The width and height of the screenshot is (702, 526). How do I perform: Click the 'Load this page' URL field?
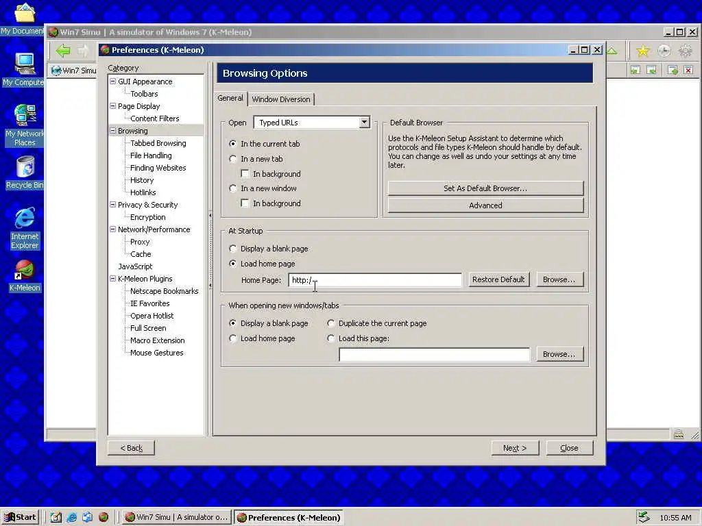click(434, 354)
